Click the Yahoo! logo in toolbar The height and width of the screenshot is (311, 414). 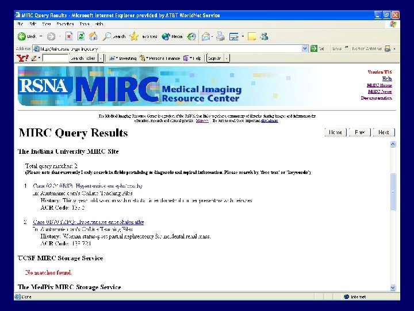pos(22,58)
